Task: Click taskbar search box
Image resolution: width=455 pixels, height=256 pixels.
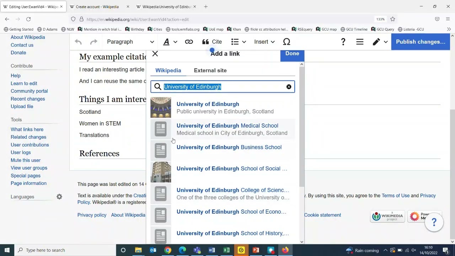Action: (65, 250)
